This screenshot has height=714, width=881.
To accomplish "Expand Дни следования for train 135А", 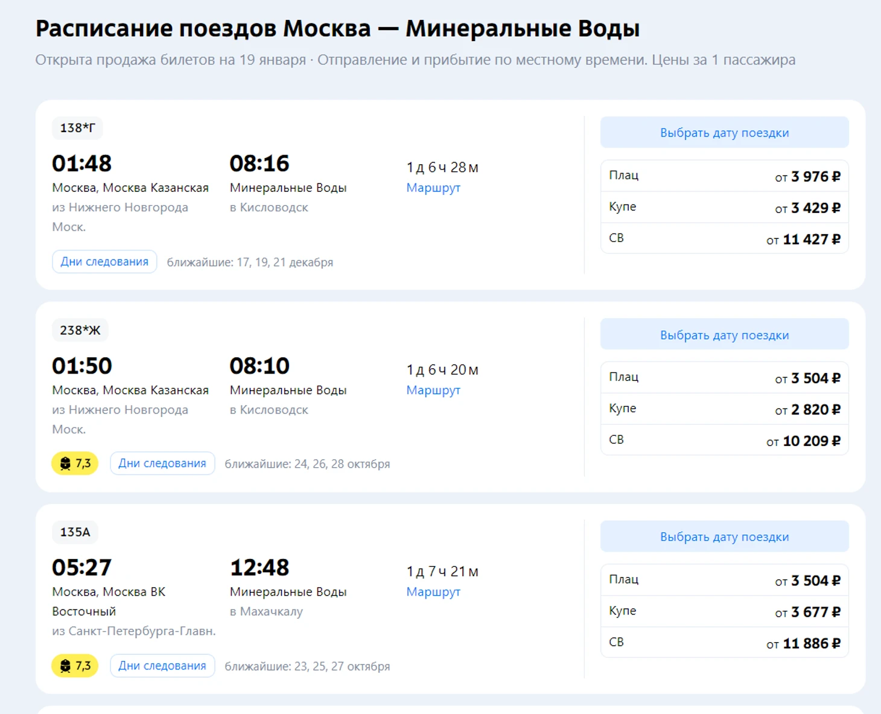I will coord(162,666).
